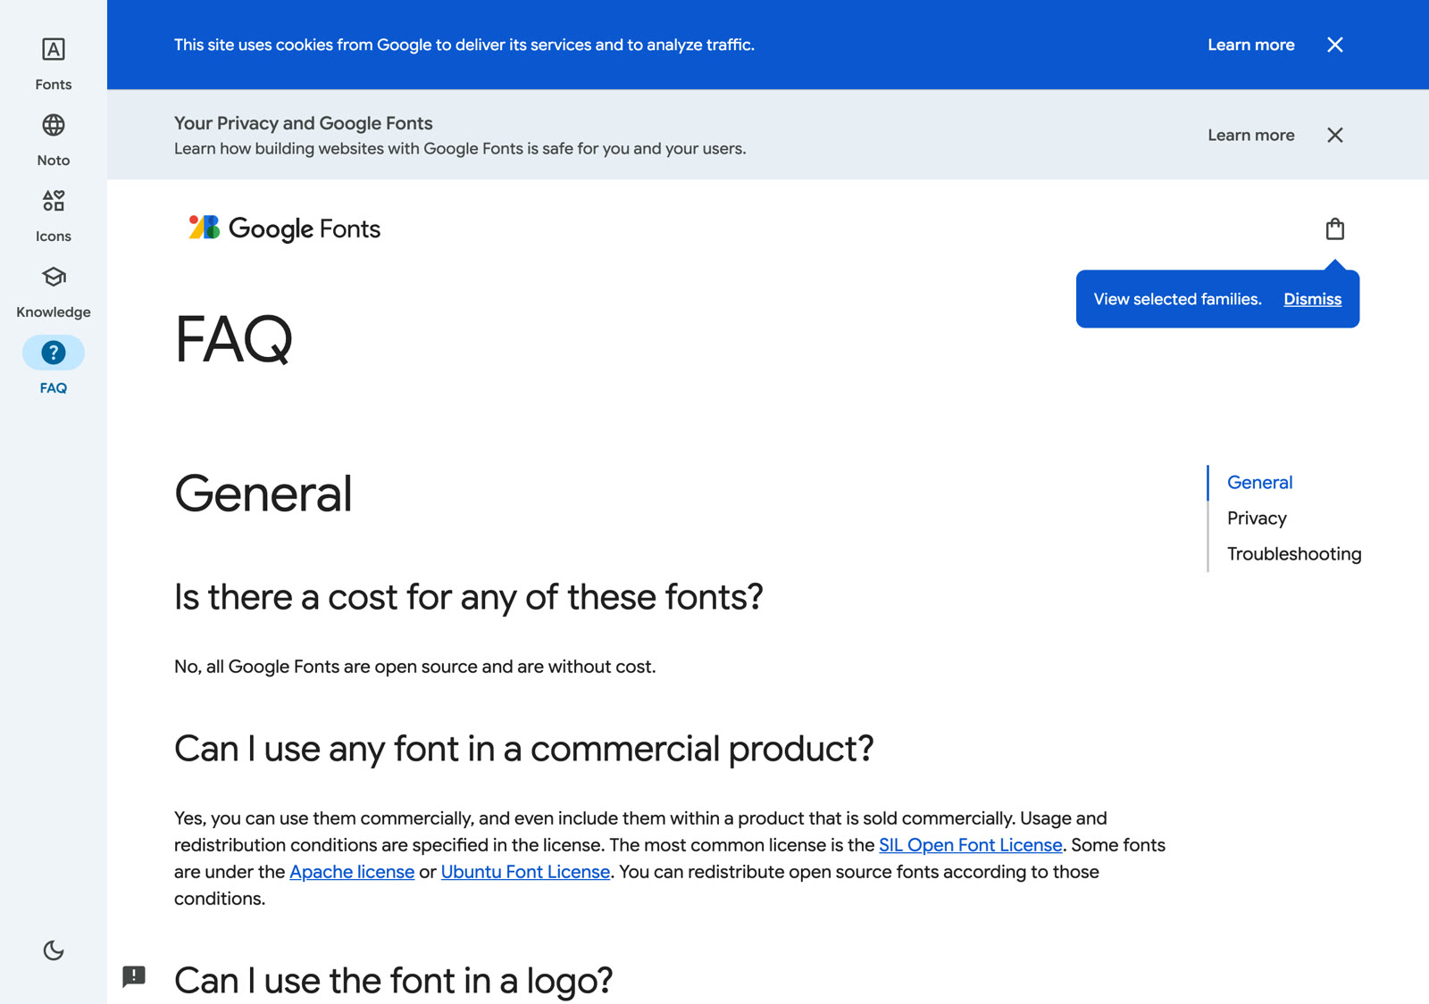This screenshot has width=1429, height=1004.
Task: Jump to the Privacy section link
Action: tap(1257, 519)
